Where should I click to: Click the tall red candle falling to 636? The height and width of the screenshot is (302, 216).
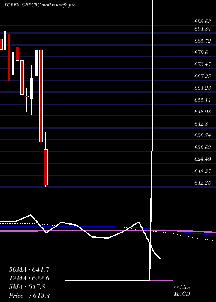[41, 96]
